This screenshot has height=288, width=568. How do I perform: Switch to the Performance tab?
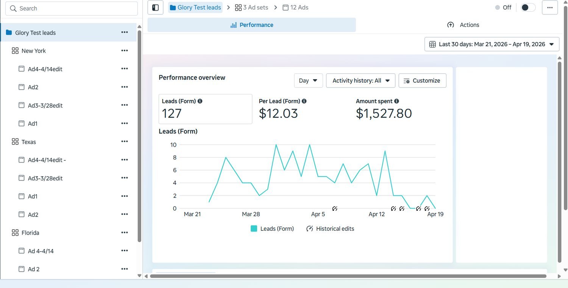[x=252, y=25]
